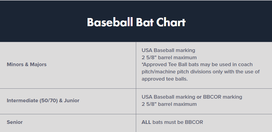Click barrel maximum text in Intermediate & Junior row

coord(169,104)
